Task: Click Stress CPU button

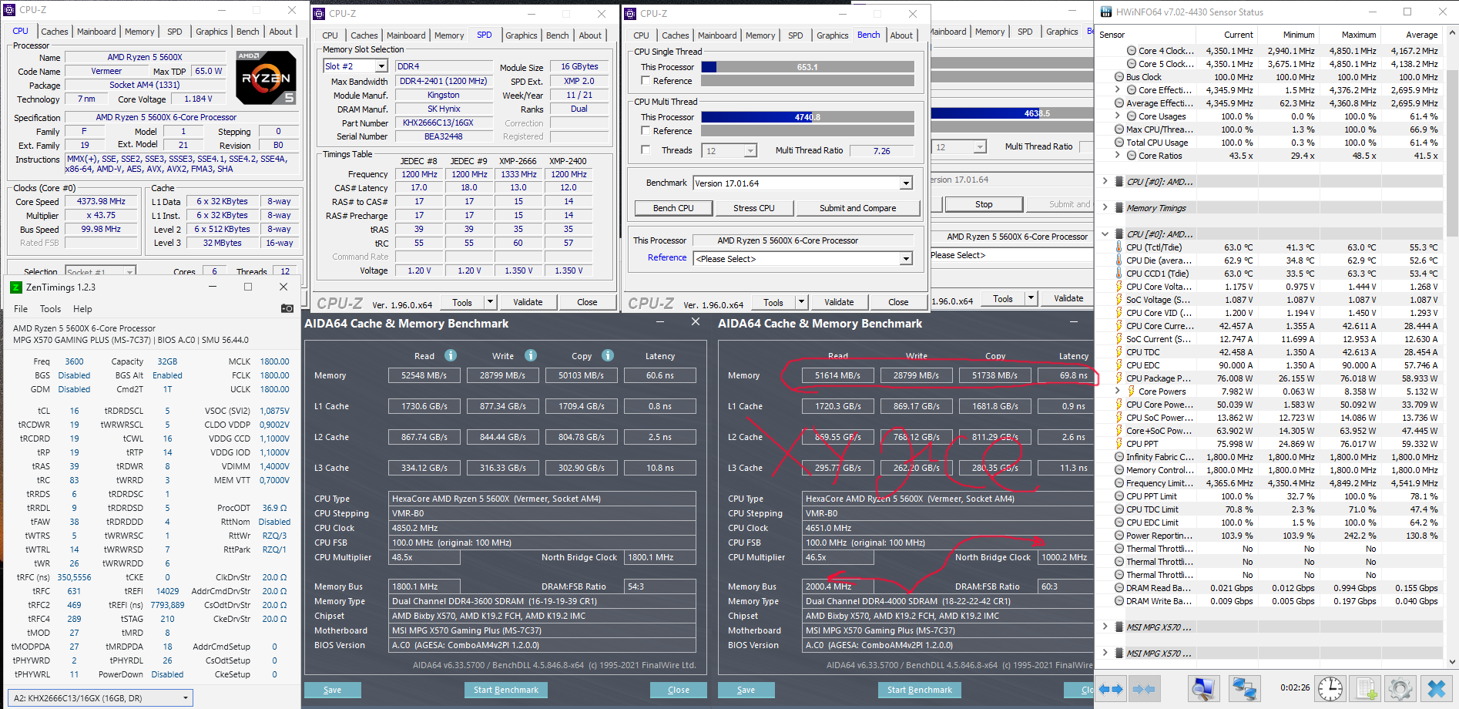Action: point(754,208)
